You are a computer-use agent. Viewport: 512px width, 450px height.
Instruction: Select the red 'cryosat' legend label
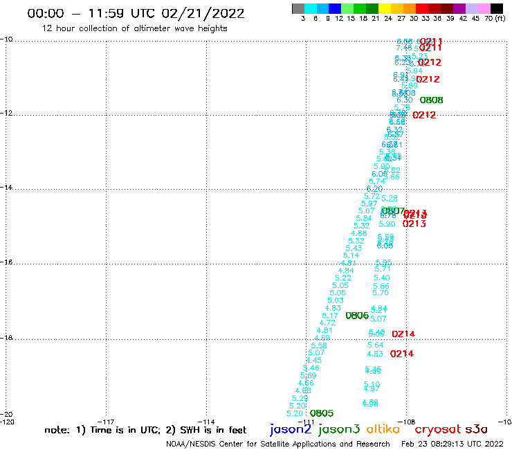tap(438, 429)
